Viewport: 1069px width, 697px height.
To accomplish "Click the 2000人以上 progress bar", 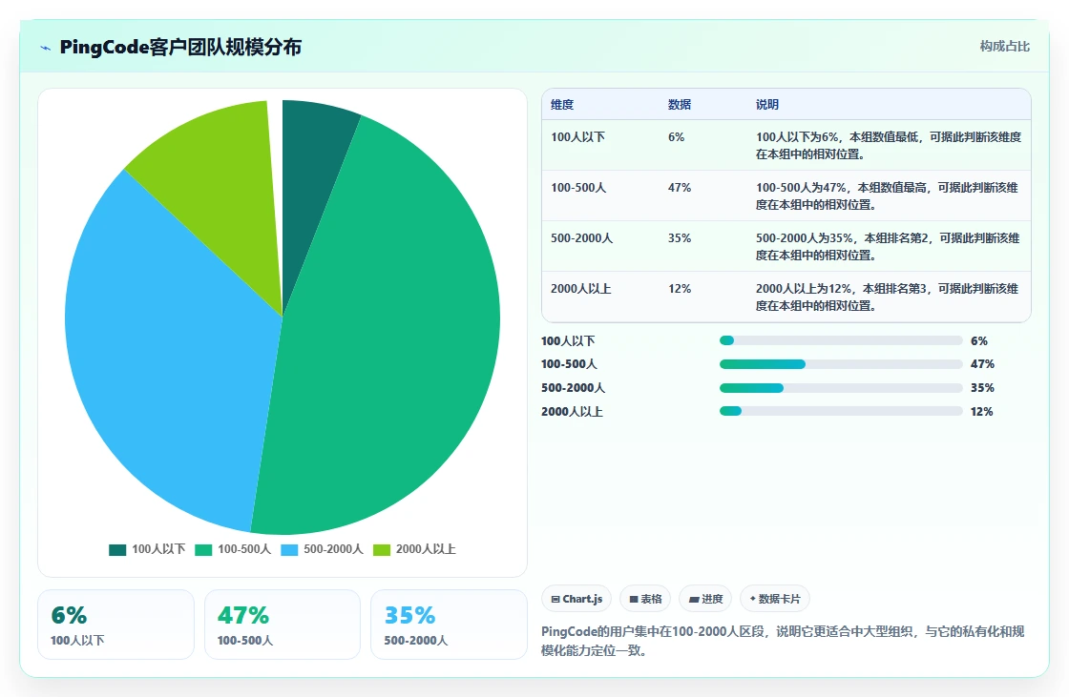I will (841, 412).
